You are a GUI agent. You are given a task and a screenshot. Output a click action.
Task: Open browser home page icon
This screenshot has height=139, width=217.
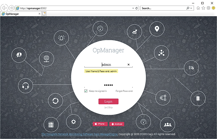pyautogui.click(x=198, y=8)
